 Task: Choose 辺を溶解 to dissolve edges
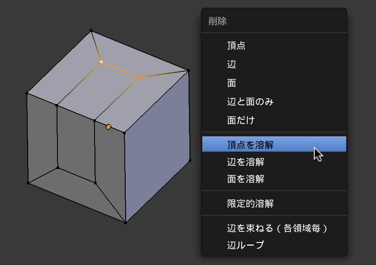[x=246, y=162]
